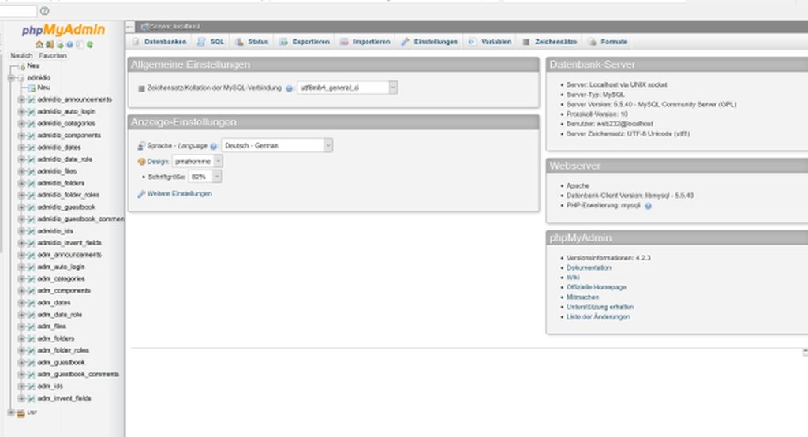Select admidio_date_role table in tree
808x437 pixels.
65,159
